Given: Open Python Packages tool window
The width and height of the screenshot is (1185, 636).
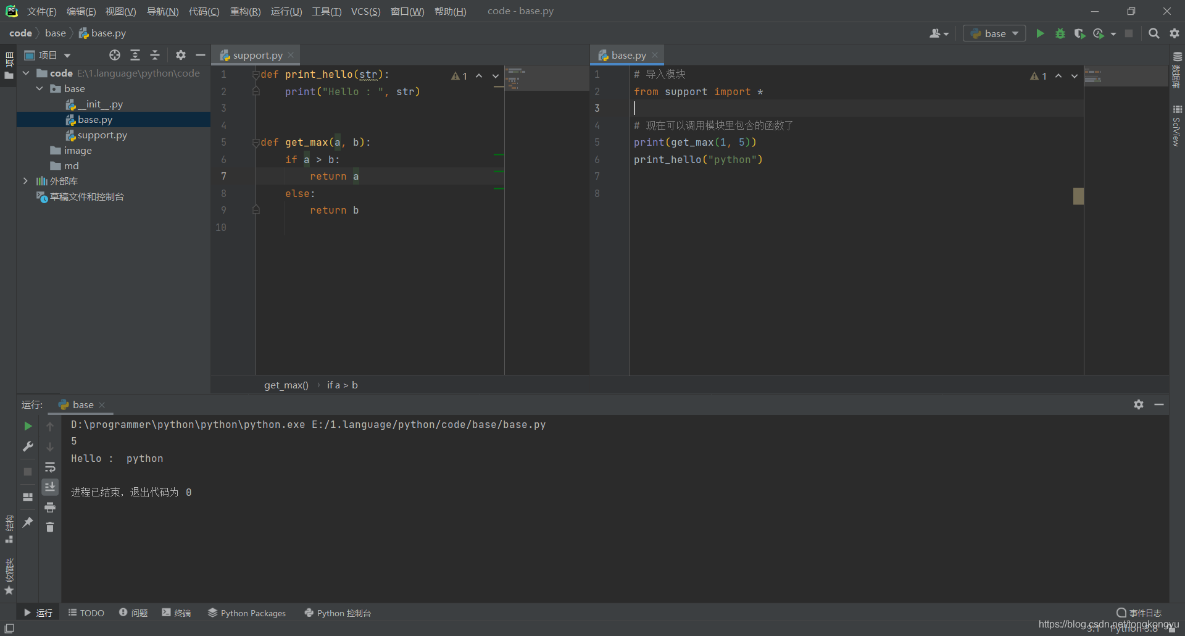Looking at the screenshot, I should point(247,613).
